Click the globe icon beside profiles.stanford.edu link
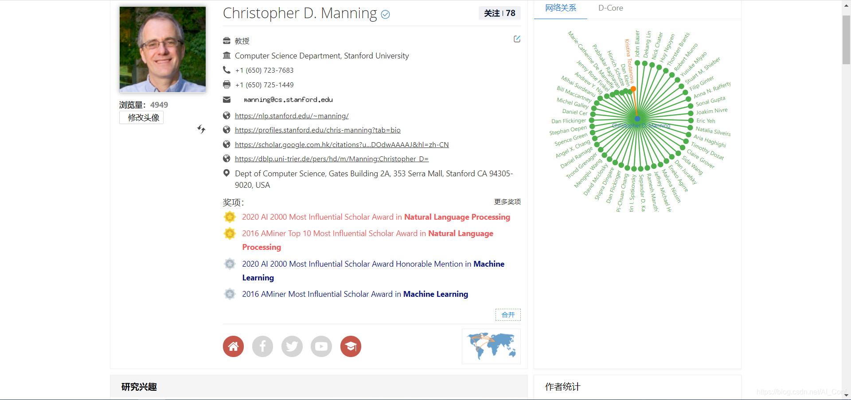This screenshot has height=400, width=851. point(226,130)
